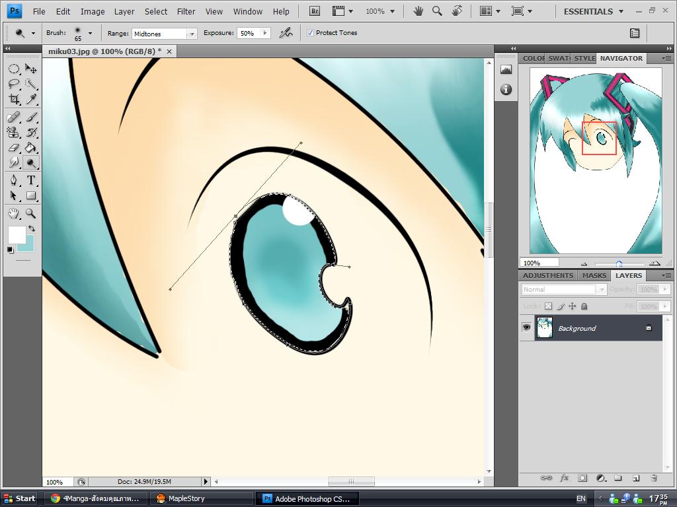677x507 pixels.
Task: Click the foreground color swatch
Action: point(17,235)
